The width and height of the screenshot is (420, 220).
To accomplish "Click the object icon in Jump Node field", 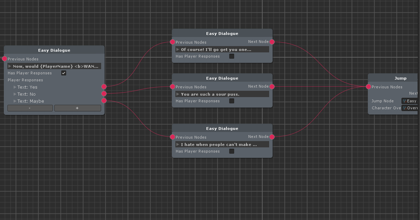I will pos(404,101).
